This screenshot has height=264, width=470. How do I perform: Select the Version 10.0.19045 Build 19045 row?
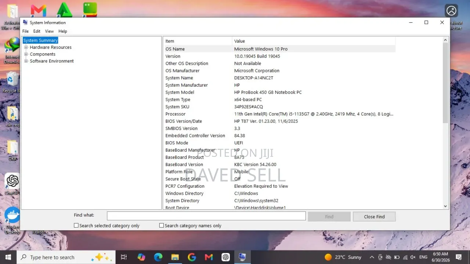pyautogui.click(x=279, y=56)
